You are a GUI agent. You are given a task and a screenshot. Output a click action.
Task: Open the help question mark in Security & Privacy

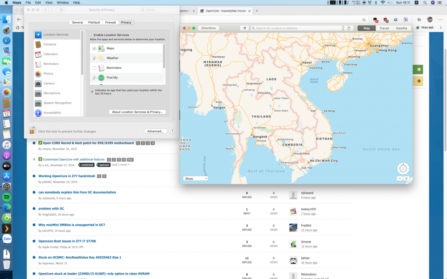click(x=172, y=131)
